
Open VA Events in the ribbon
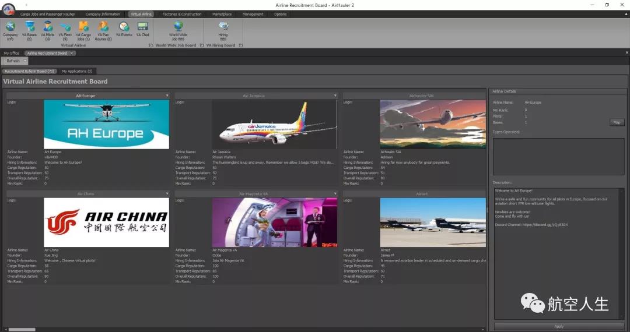(124, 29)
